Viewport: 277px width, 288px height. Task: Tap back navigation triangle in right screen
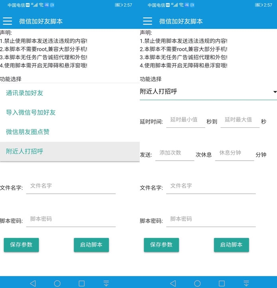173,284
